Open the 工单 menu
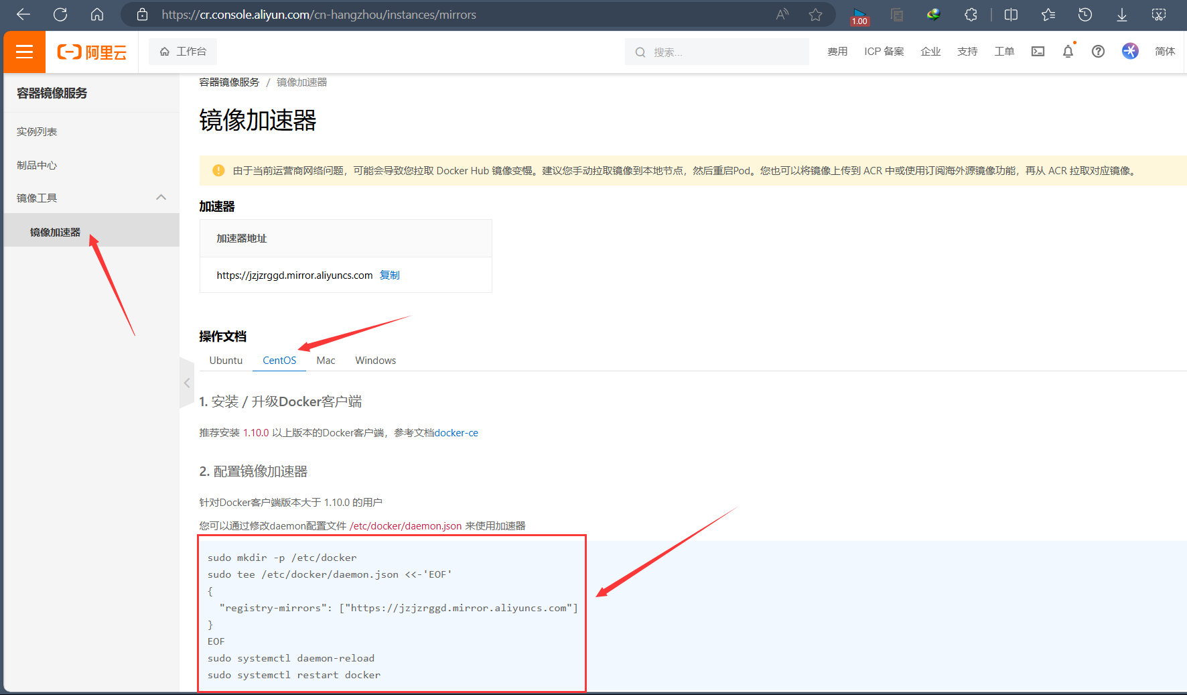 (x=1004, y=52)
